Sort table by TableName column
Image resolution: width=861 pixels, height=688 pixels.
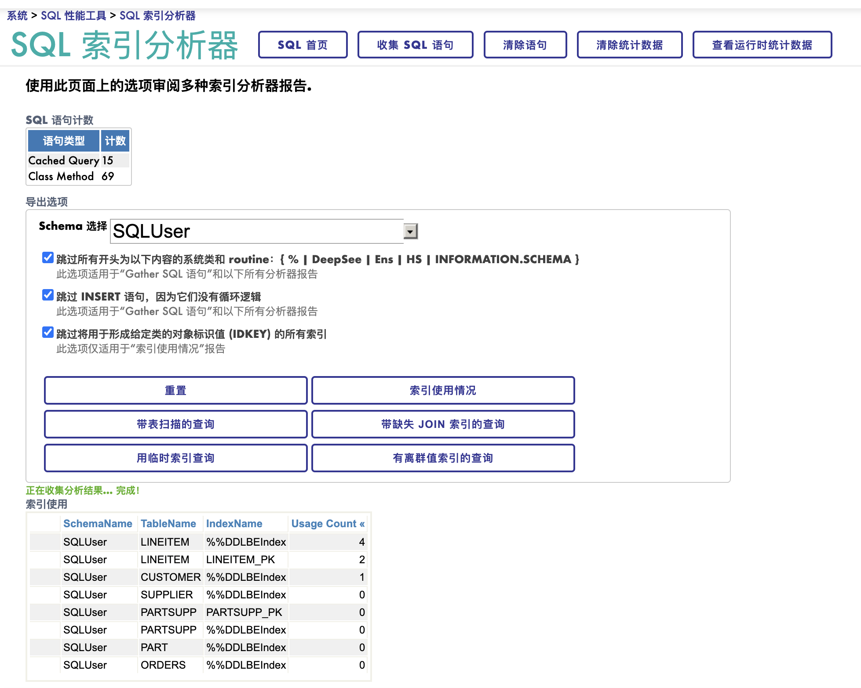pyautogui.click(x=169, y=524)
